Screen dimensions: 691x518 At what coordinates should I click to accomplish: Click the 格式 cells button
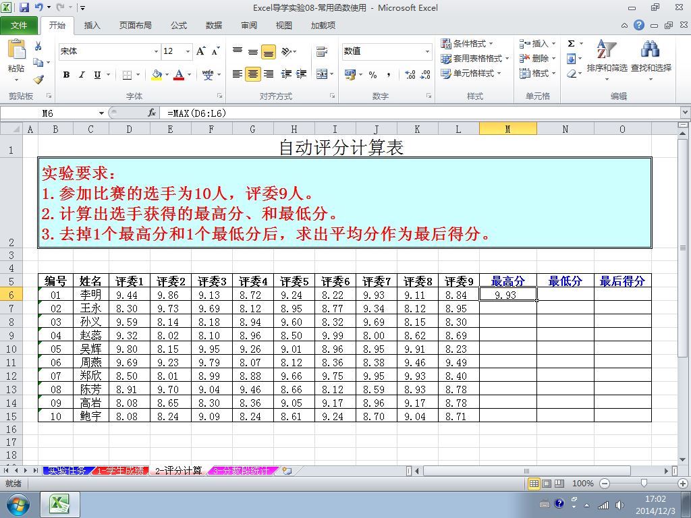point(537,73)
